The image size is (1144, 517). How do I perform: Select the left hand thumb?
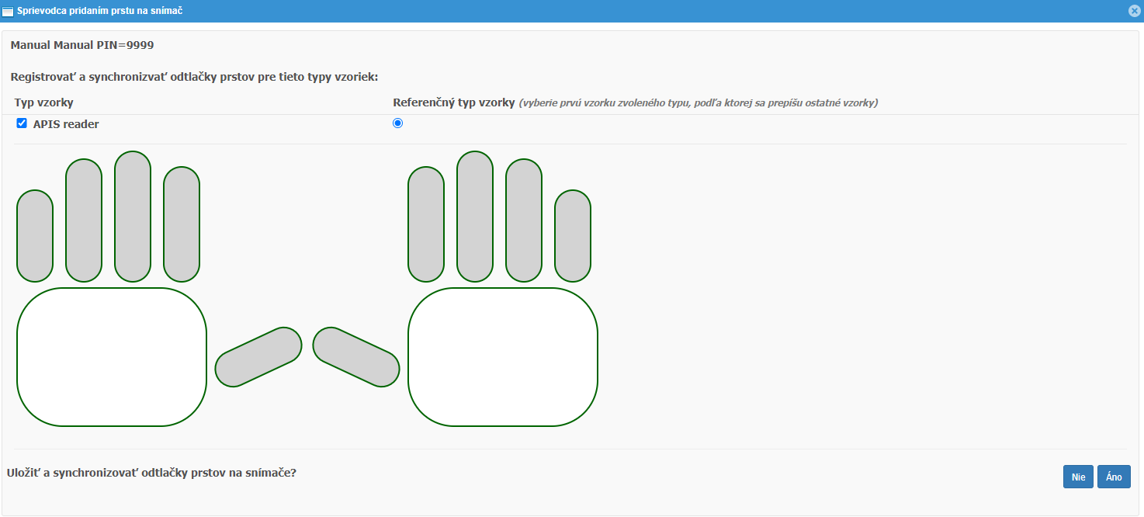click(x=258, y=357)
